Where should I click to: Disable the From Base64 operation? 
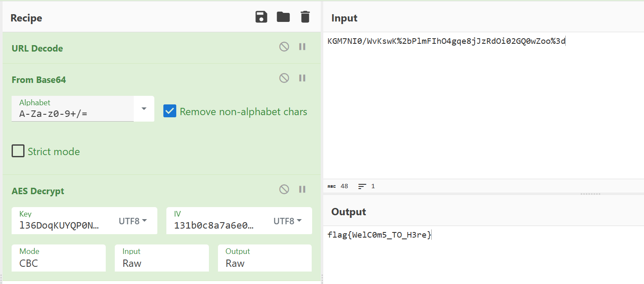[x=284, y=78]
